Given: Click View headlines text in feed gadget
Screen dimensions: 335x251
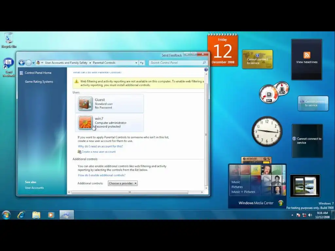Looking at the screenshot, I should [307, 62].
